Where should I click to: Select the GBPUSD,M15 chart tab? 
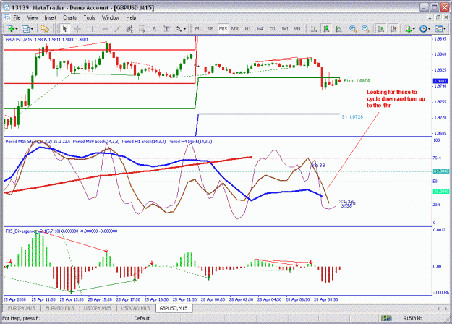pyautogui.click(x=174, y=308)
